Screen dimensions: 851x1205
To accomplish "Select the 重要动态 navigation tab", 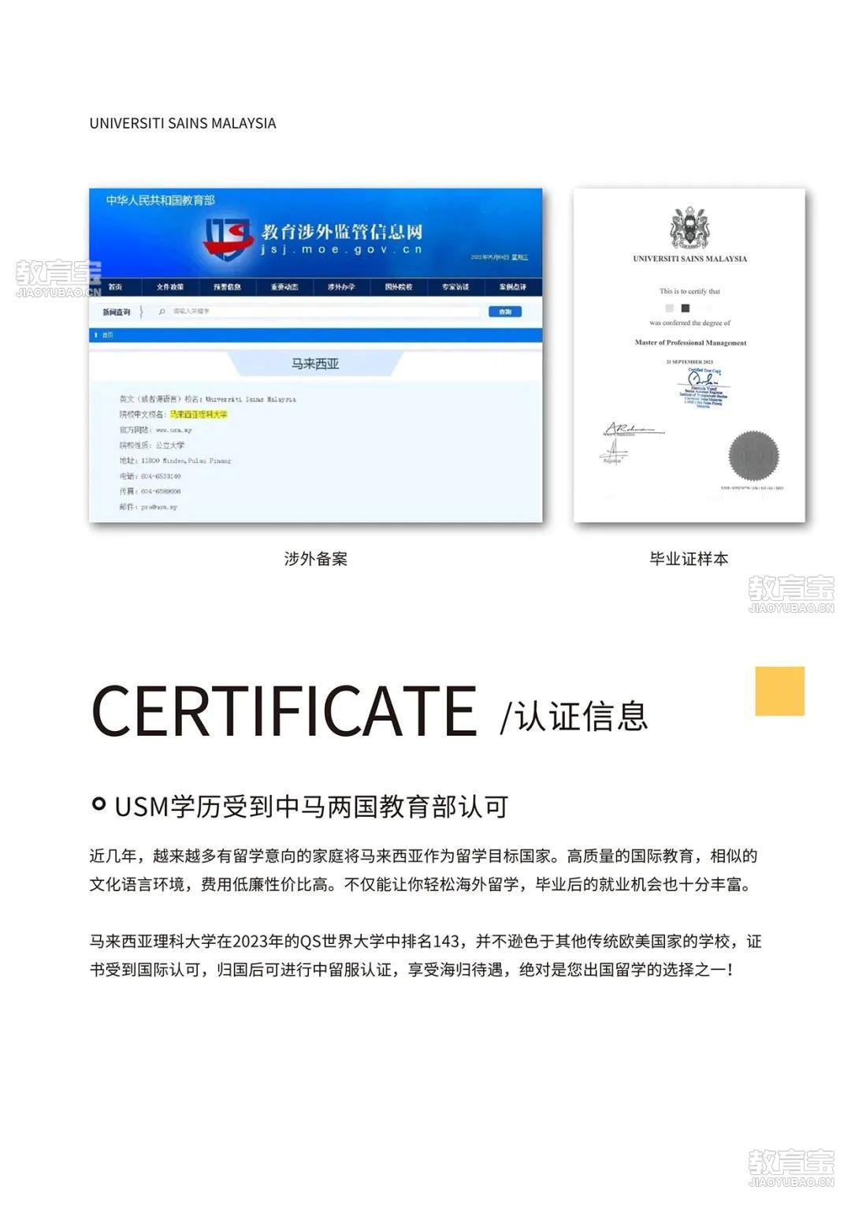I will (284, 287).
